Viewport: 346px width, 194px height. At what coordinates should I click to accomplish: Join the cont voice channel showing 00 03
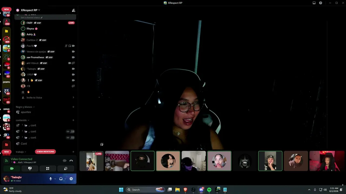[x=45, y=137]
